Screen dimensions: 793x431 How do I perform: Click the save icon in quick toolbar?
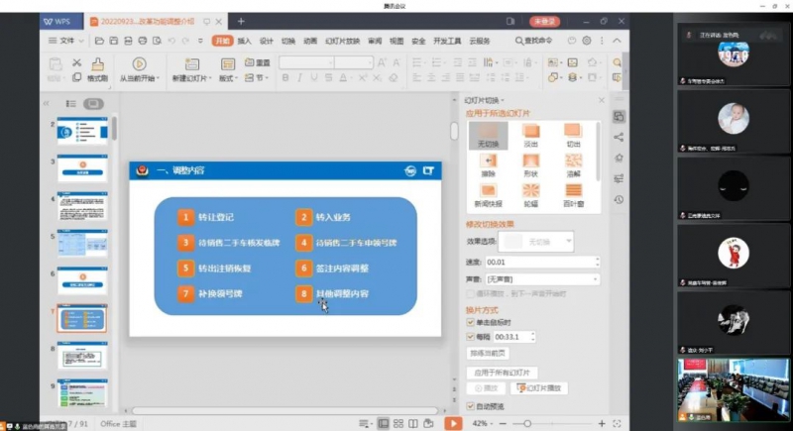tap(114, 41)
